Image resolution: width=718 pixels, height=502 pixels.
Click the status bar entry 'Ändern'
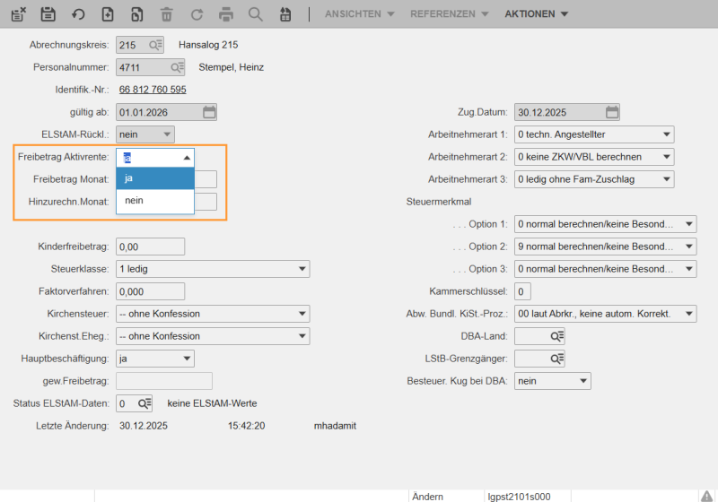(428, 497)
